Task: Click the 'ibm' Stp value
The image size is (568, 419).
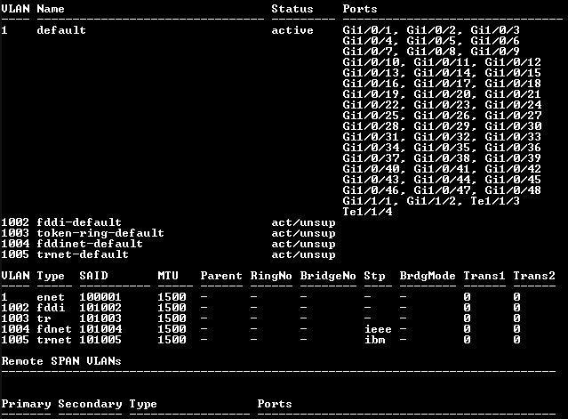Action: 374,340
